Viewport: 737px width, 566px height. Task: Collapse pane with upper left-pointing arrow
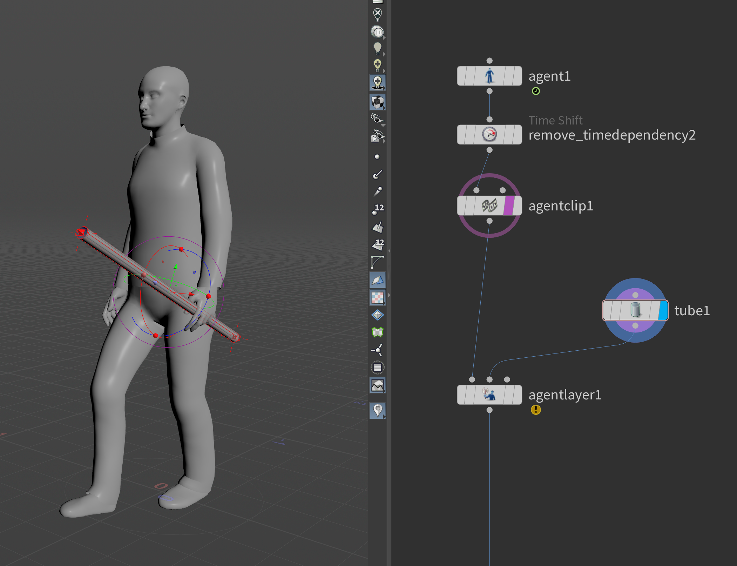[x=389, y=251]
